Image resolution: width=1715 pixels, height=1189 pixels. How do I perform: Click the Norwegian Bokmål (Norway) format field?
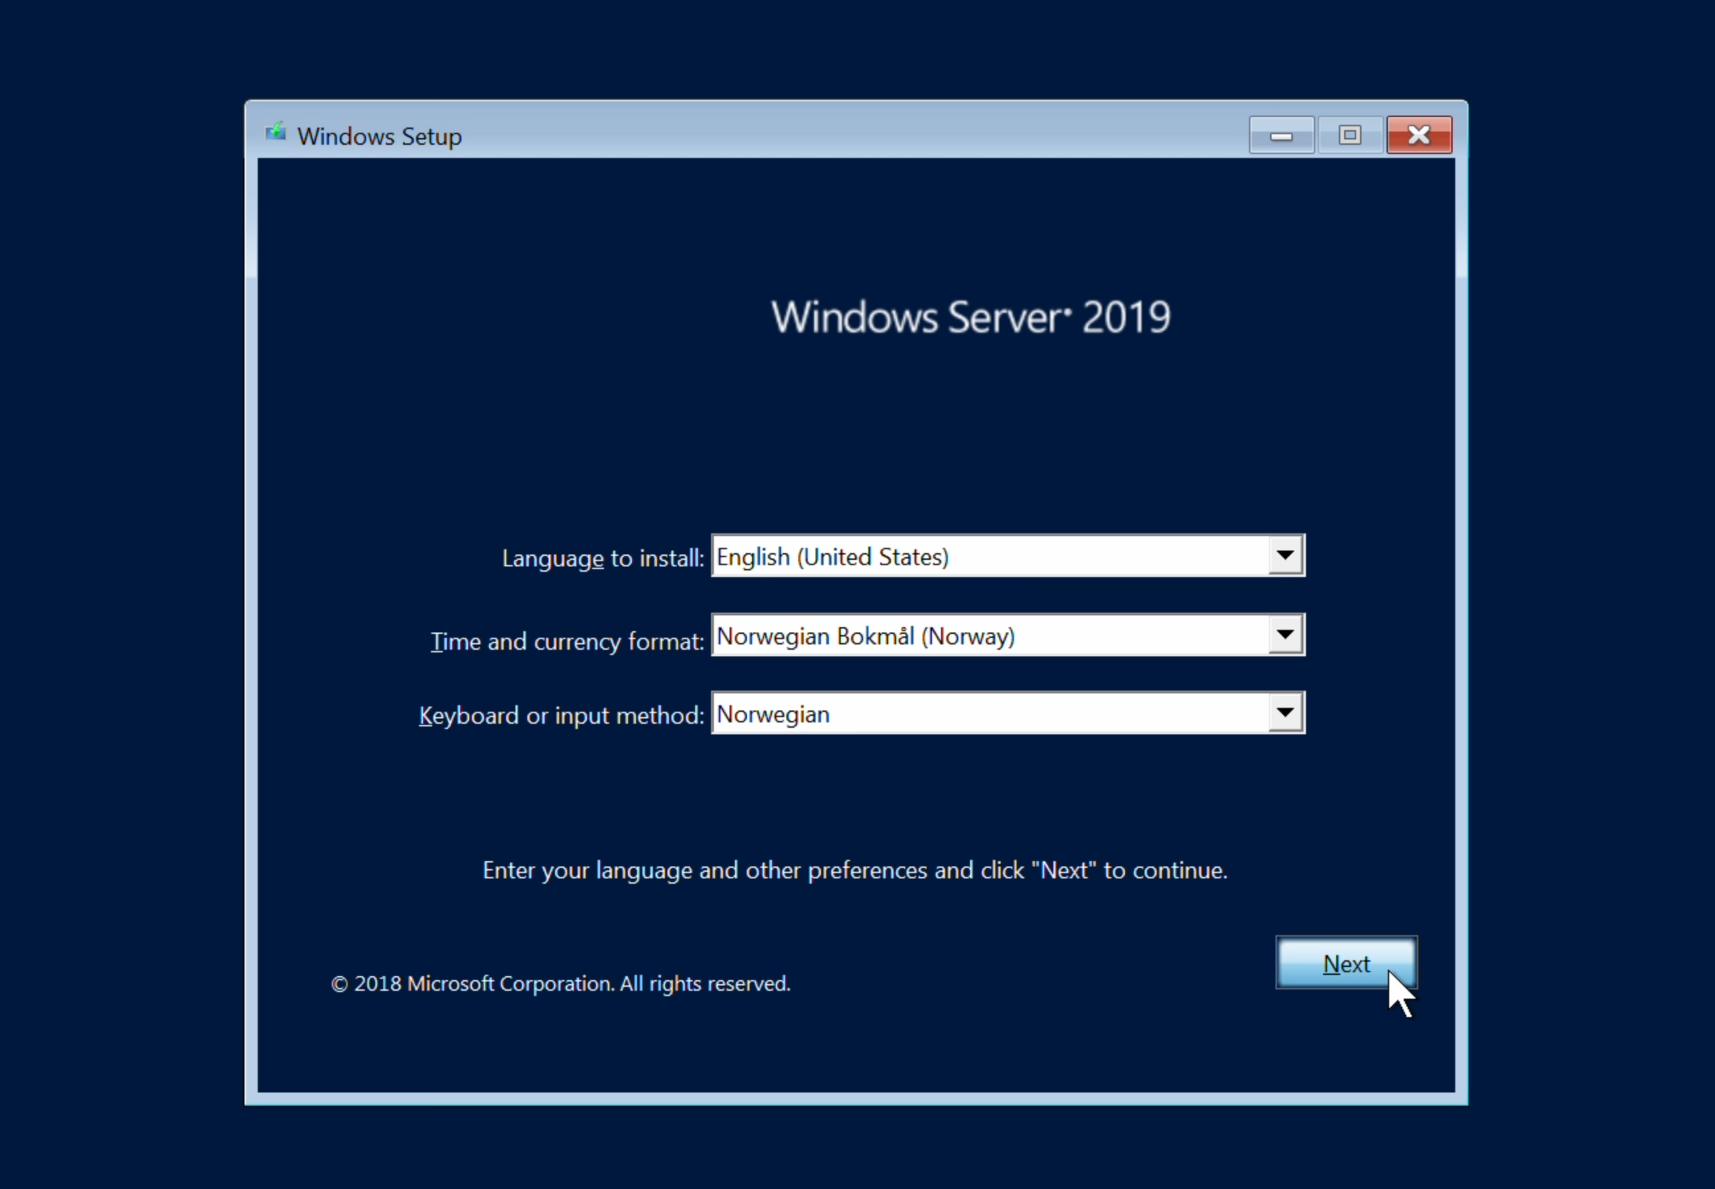[1007, 634]
